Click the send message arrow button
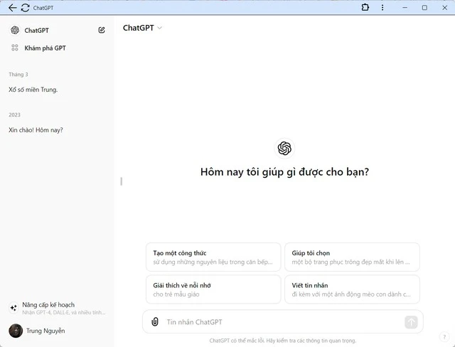Image resolution: width=455 pixels, height=347 pixels. click(x=411, y=322)
